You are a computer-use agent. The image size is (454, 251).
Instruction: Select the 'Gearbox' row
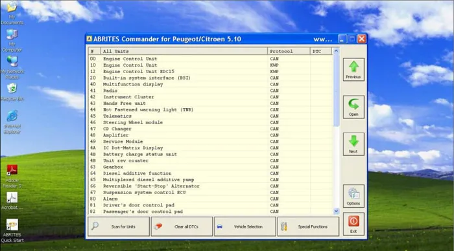pos(211,167)
